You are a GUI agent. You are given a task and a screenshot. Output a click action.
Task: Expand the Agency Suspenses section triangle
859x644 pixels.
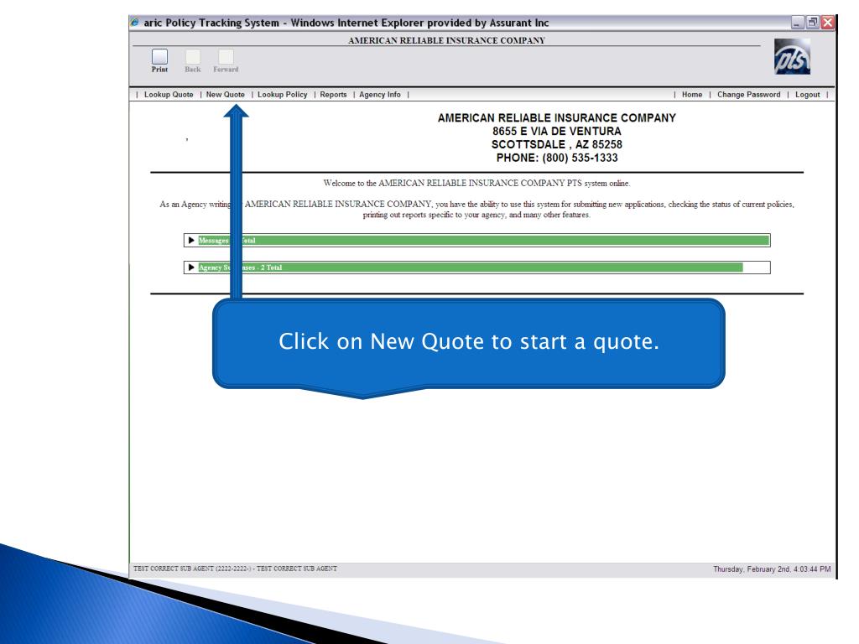[x=191, y=267]
